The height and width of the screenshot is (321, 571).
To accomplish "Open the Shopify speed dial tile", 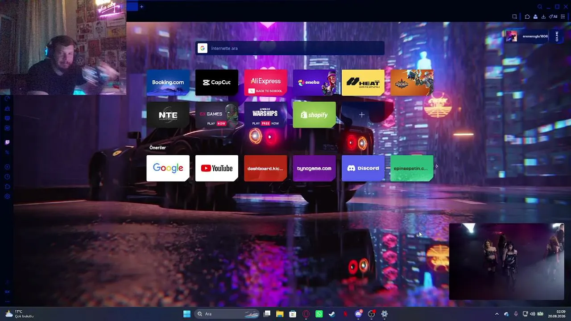I will (314, 115).
